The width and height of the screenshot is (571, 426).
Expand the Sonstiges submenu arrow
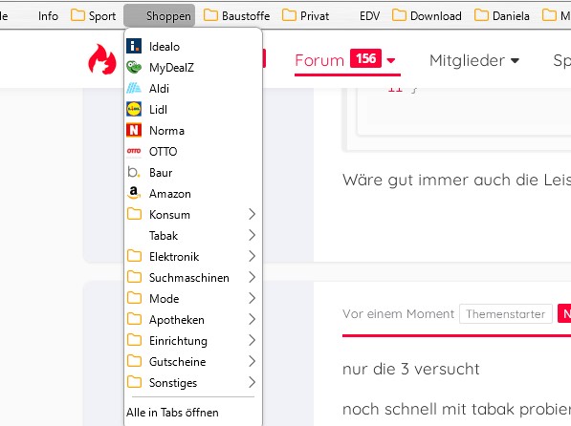(252, 383)
